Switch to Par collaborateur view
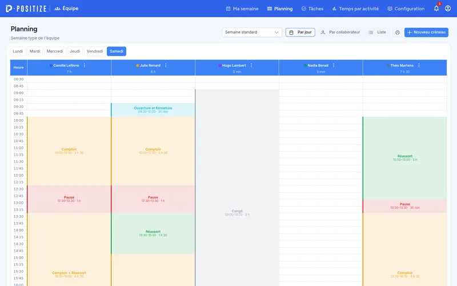Image resolution: width=457 pixels, height=286 pixels. [x=340, y=32]
